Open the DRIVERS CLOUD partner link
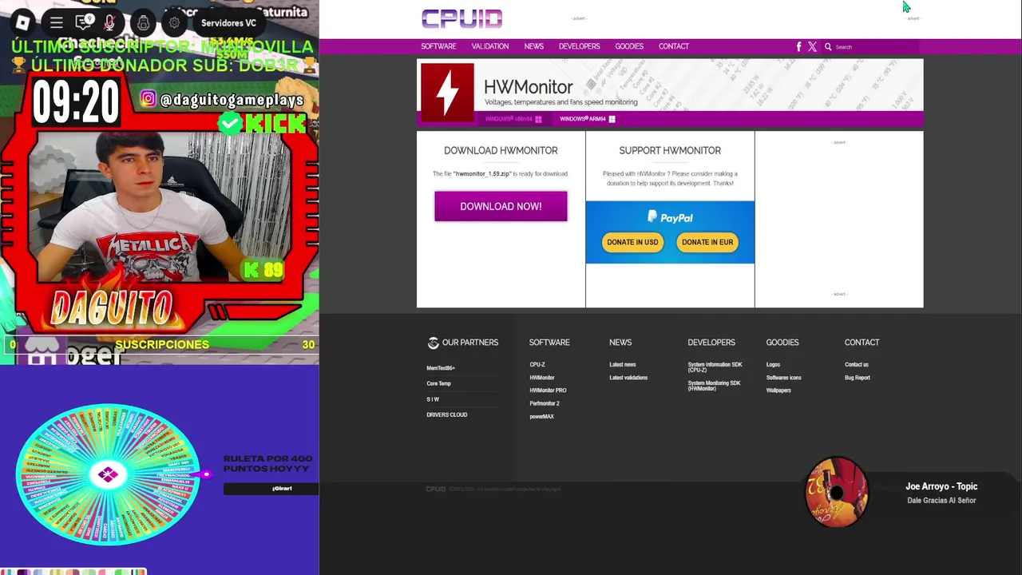This screenshot has width=1022, height=575. 446,414
